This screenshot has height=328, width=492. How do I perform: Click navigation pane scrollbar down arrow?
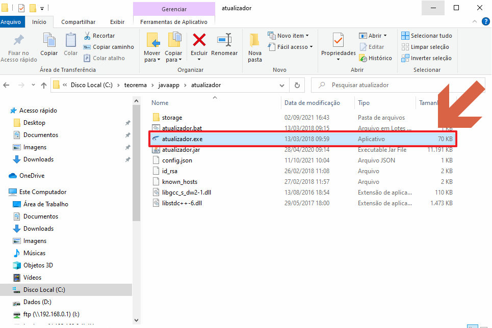[136, 320]
